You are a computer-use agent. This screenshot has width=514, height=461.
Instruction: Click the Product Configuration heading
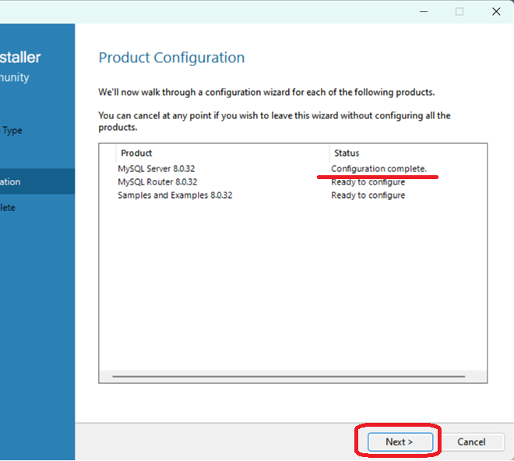point(171,58)
